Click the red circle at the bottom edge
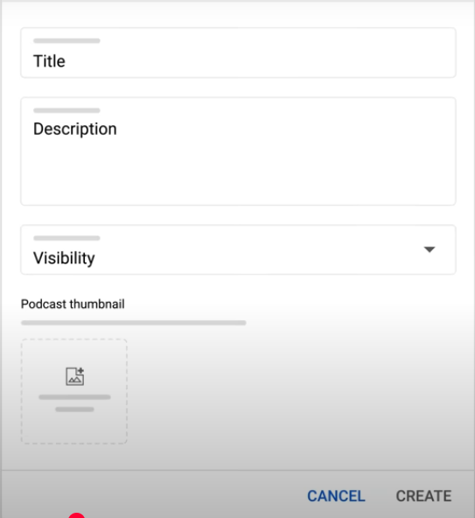This screenshot has height=518, width=475. coord(77,515)
